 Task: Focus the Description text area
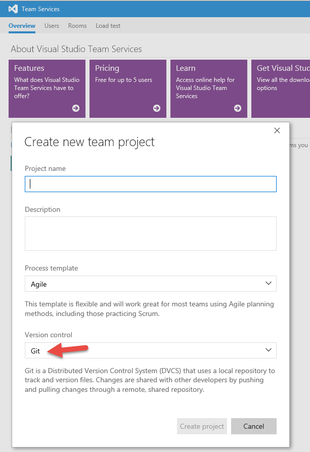(x=151, y=234)
